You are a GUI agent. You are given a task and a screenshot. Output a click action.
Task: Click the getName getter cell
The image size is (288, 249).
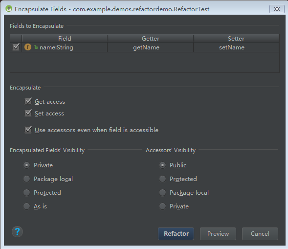tap(150, 47)
